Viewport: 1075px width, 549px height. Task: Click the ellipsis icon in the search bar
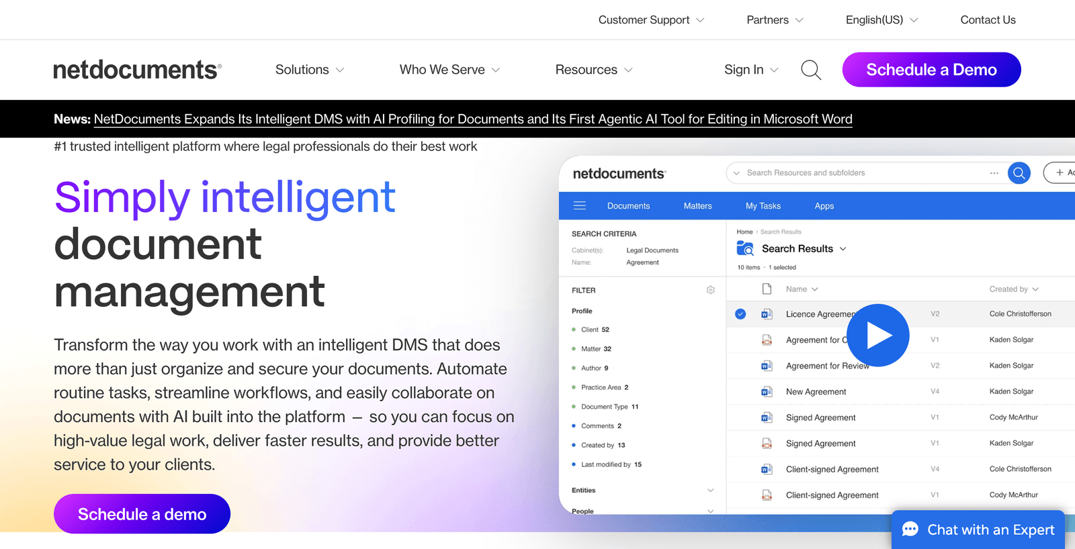(x=994, y=173)
